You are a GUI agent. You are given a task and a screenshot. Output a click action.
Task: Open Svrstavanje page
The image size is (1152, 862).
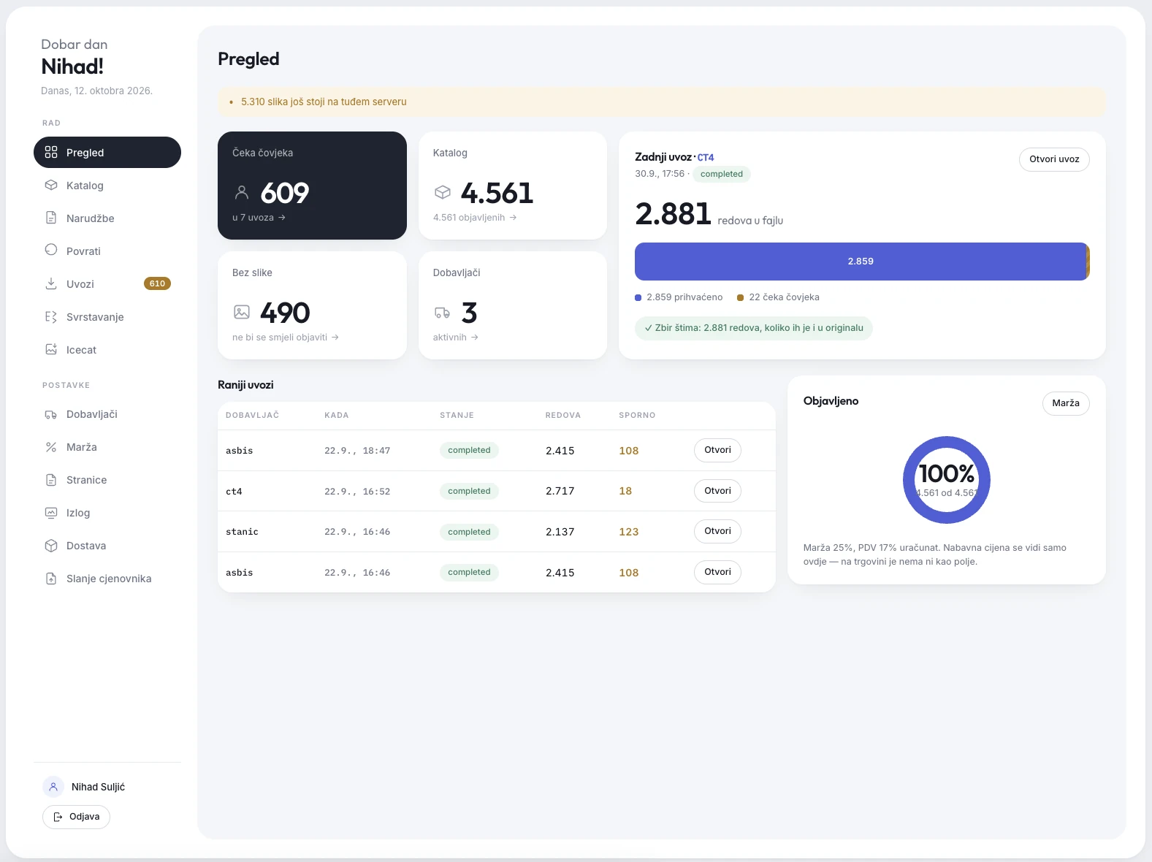tap(107, 316)
